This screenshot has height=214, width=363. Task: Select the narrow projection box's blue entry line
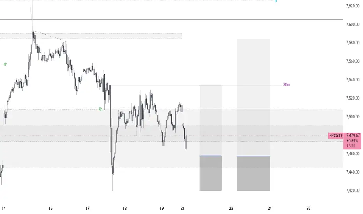210,156
